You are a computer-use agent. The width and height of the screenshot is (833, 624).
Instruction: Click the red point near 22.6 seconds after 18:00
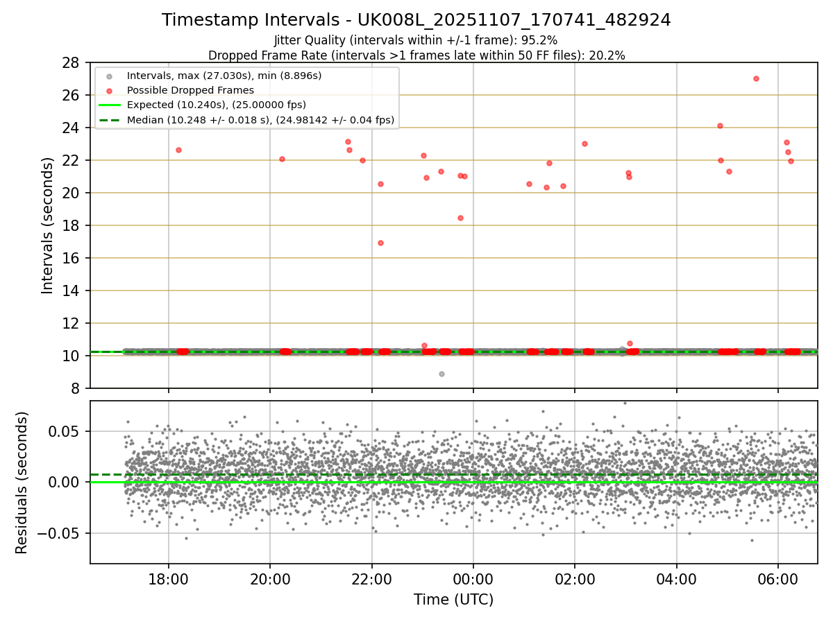point(178,150)
